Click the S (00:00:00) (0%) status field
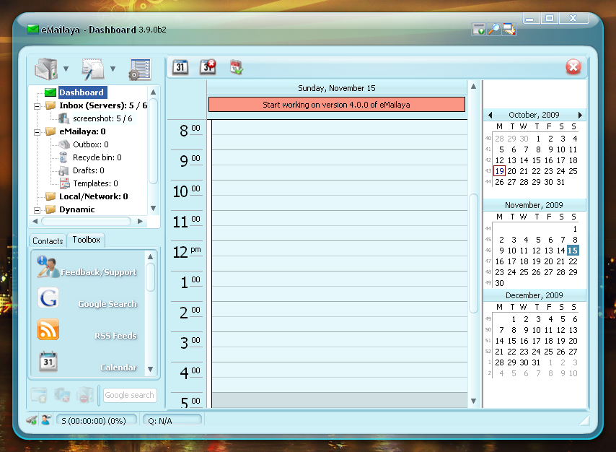This screenshot has height=452, width=616. click(x=97, y=420)
